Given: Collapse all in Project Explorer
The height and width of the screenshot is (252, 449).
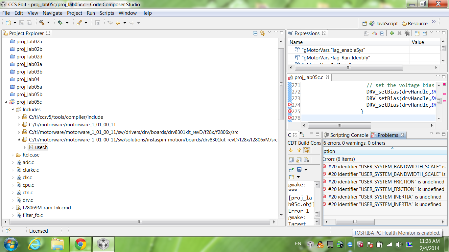Looking at the screenshot, I should [255, 33].
